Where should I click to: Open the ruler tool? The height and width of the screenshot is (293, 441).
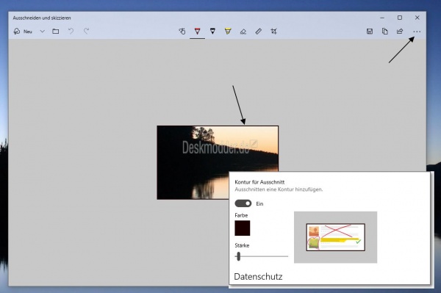coord(259,32)
